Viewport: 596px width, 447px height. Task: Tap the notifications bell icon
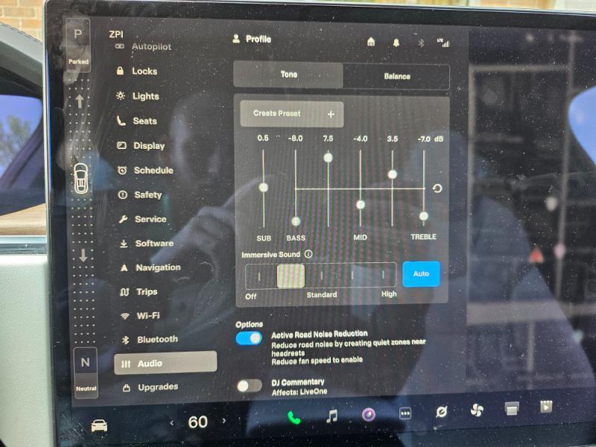(396, 42)
